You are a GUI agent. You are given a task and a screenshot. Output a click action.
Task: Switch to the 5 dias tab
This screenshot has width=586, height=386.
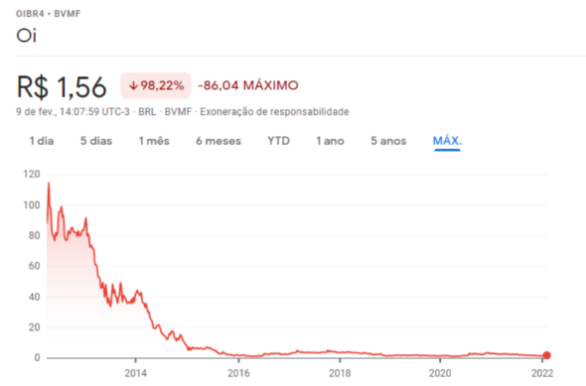[96, 141]
